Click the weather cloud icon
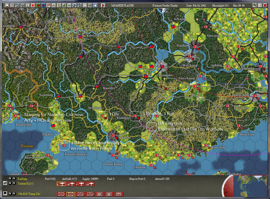The image size is (270, 199). (x=95, y=5)
